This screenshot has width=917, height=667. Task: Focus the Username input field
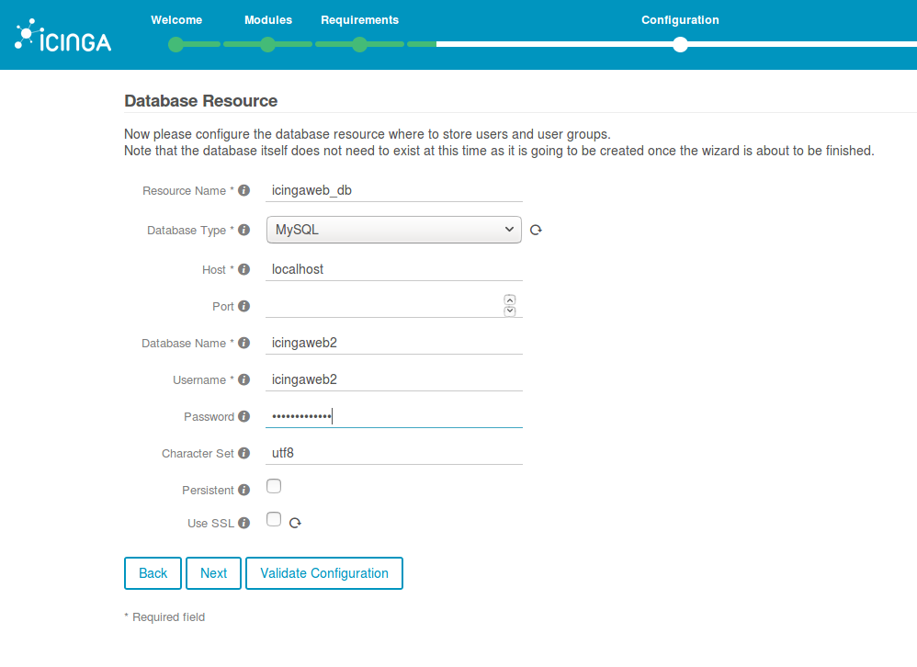pyautogui.click(x=393, y=380)
